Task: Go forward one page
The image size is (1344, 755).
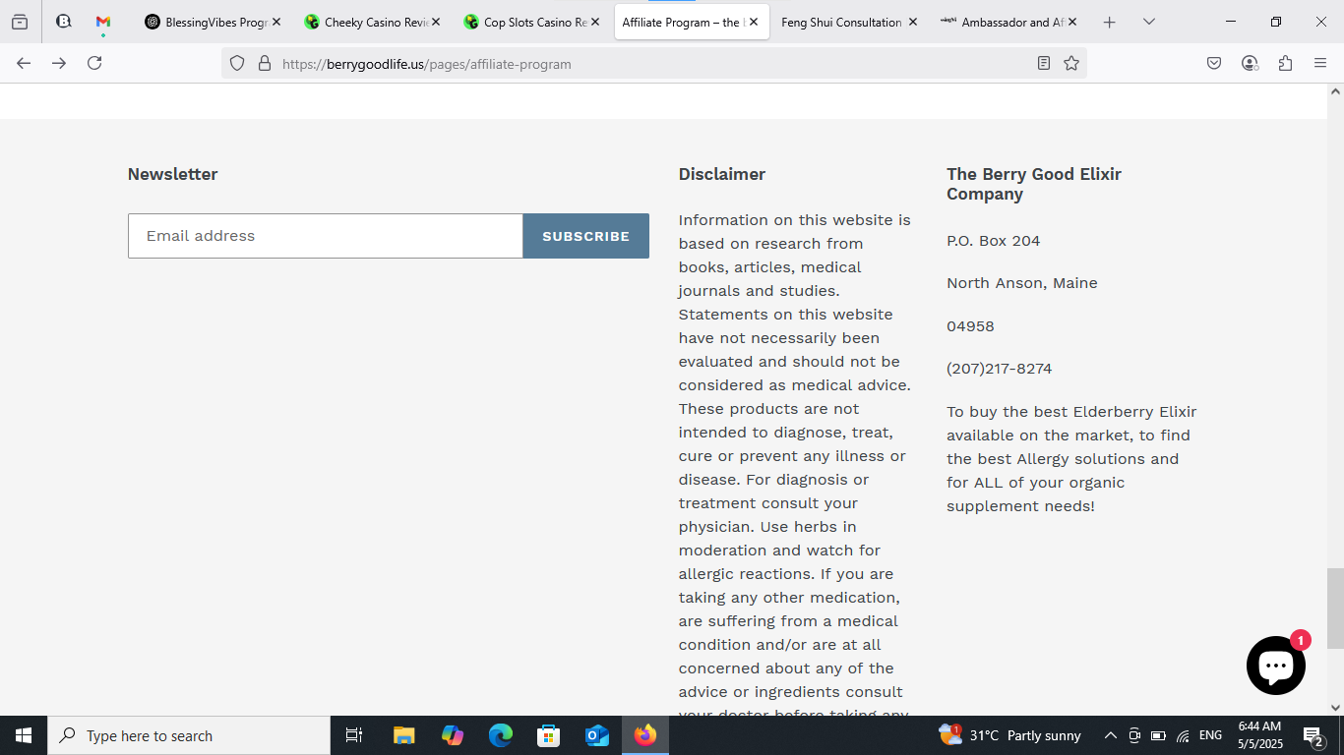Action: pos(59,63)
